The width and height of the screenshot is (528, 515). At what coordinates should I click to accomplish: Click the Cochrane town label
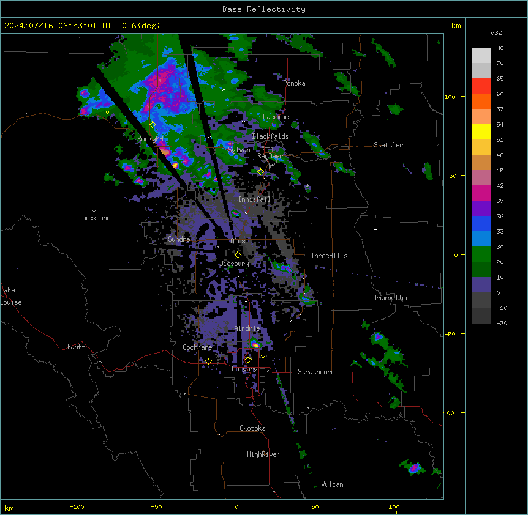coord(197,347)
